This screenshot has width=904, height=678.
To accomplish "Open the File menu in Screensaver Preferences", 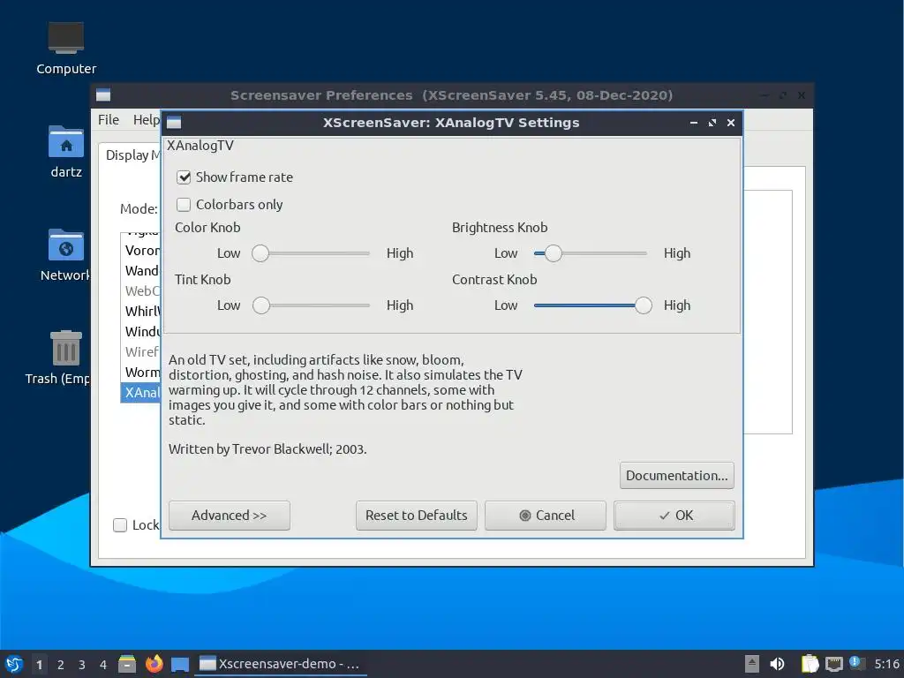I will [109, 120].
